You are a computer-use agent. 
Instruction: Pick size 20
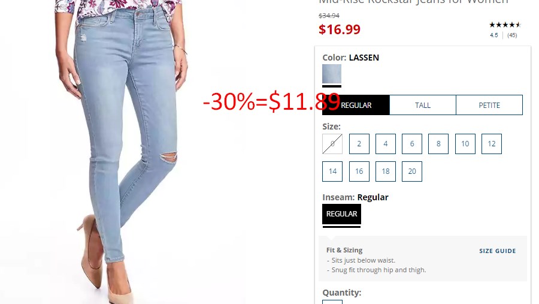(x=412, y=171)
